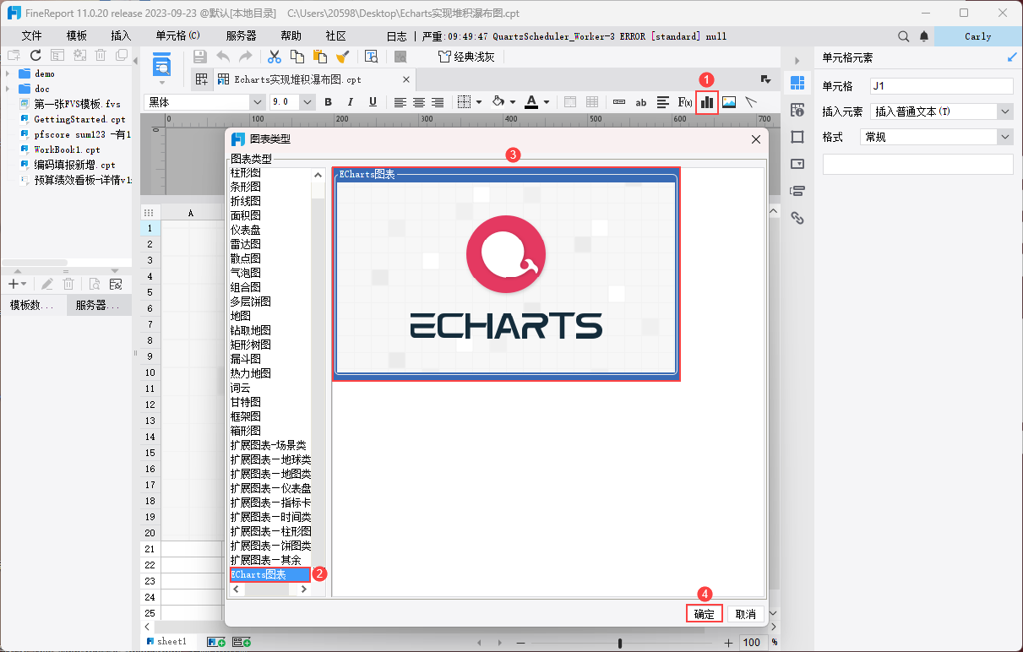Image resolution: width=1023 pixels, height=652 pixels.
Task: Select the ECharts chart thumbnail
Action: (x=506, y=274)
